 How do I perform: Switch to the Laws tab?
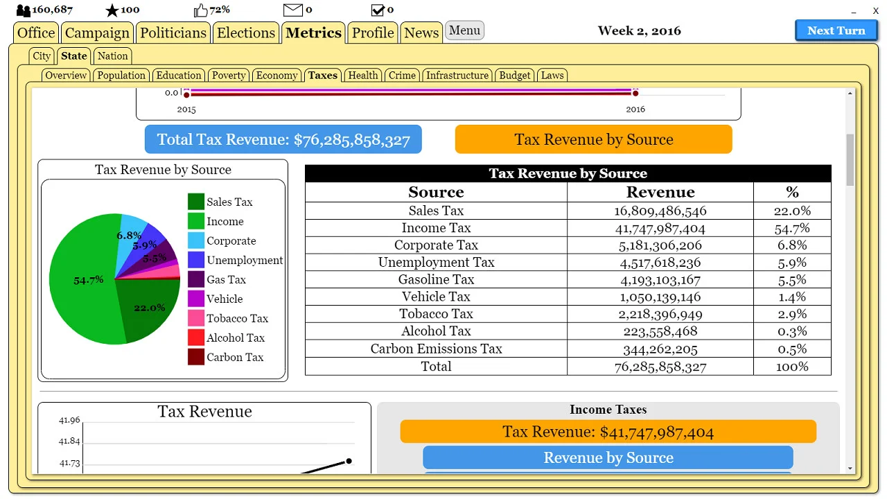pos(552,75)
